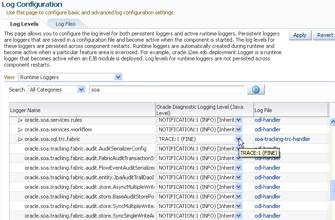Open odl-handler link for oracle.soa.services.workflow

coord(267,129)
